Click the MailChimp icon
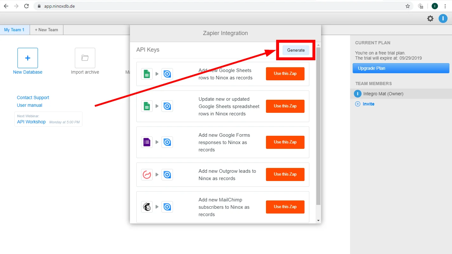 [147, 207]
